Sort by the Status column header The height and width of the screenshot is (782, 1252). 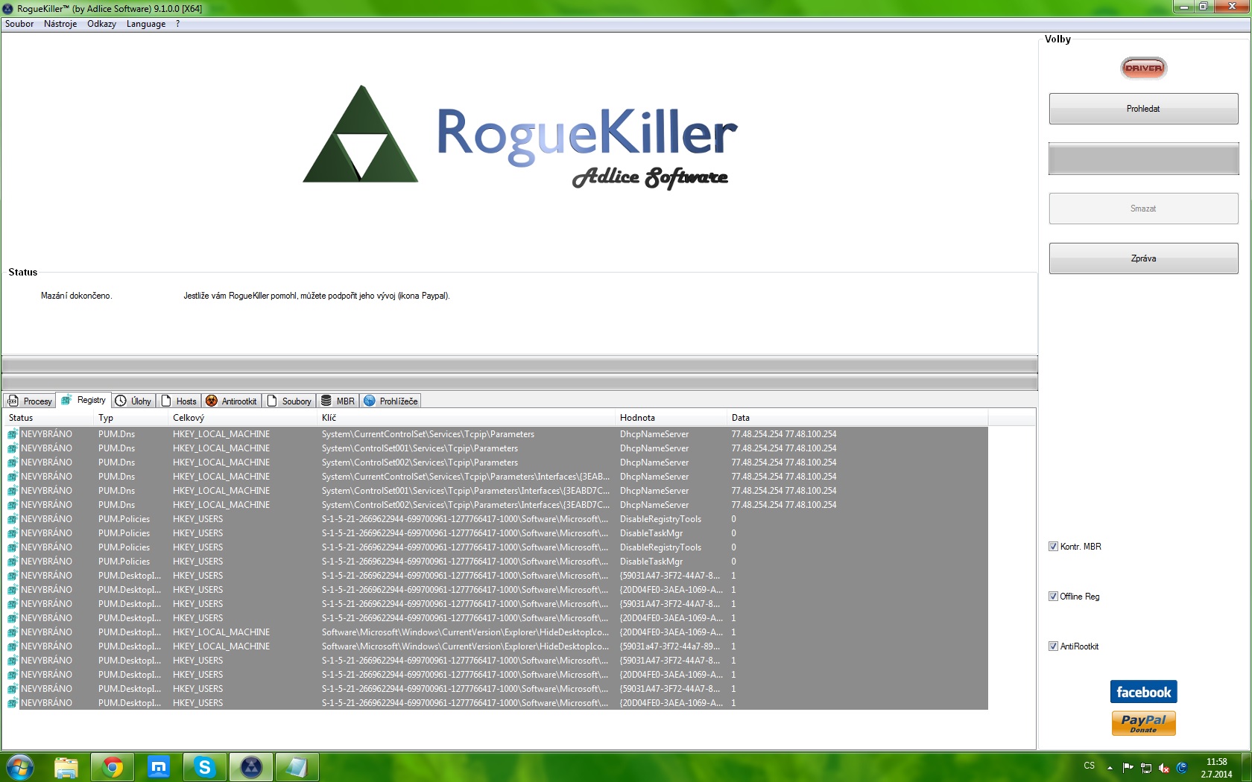tap(48, 418)
